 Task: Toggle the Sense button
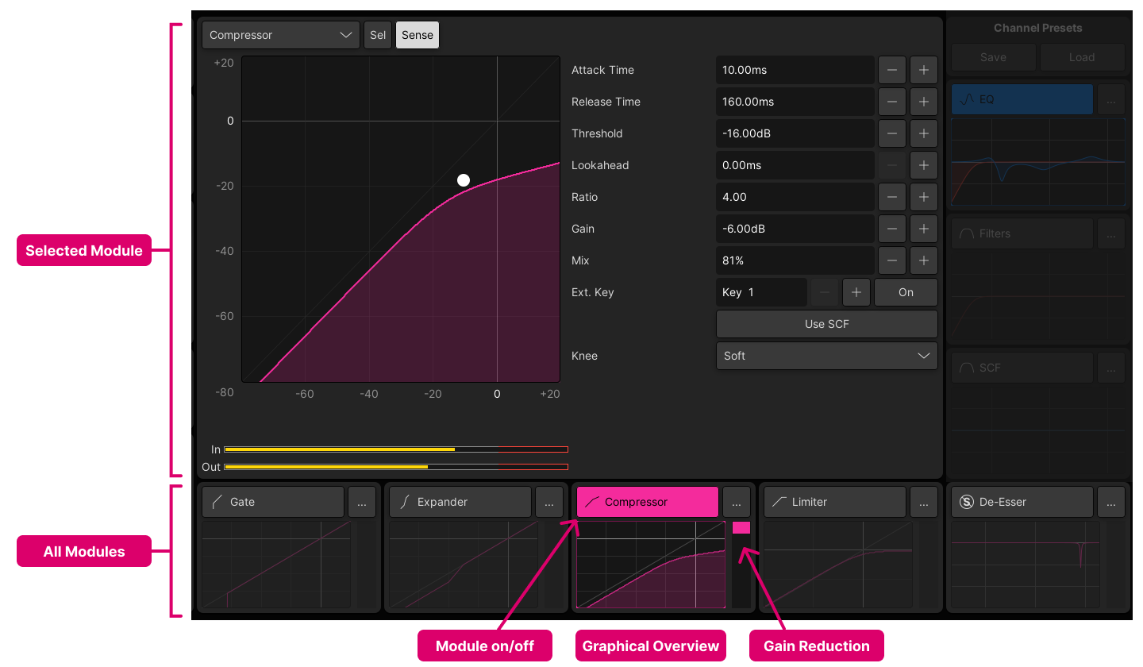(x=417, y=35)
